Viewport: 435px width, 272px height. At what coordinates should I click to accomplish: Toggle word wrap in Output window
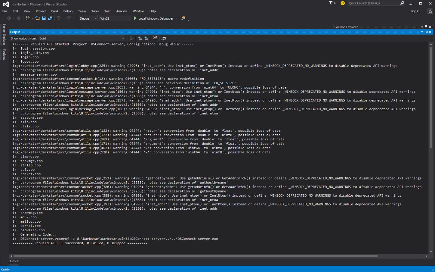click(164, 38)
